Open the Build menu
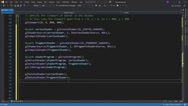The height and width of the screenshot is (106, 188). pyautogui.click(x=33, y=2)
